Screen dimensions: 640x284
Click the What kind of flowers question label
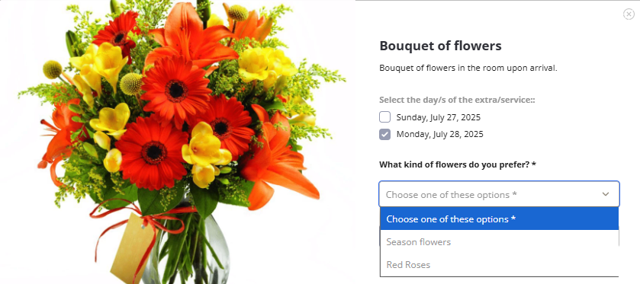point(457,164)
